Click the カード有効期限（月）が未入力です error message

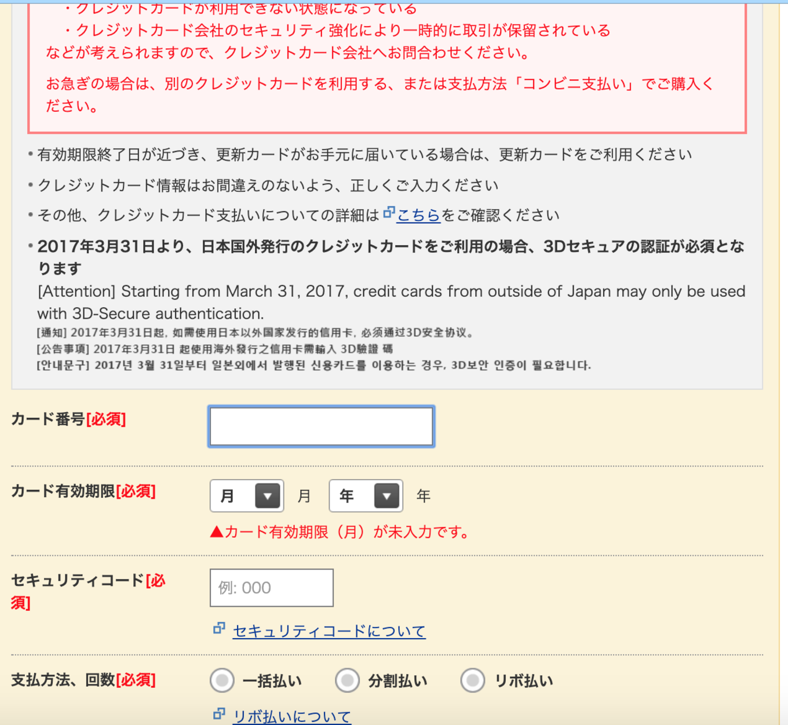[x=340, y=532]
